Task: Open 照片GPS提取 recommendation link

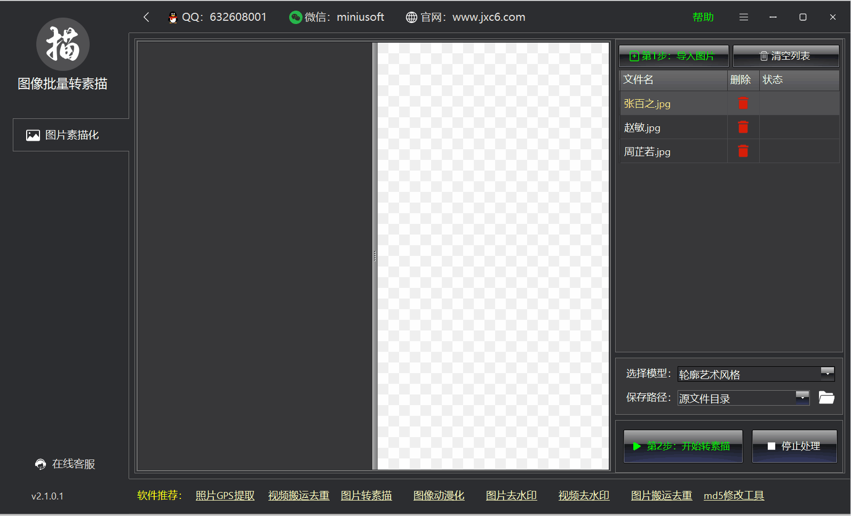Action: pos(225,496)
